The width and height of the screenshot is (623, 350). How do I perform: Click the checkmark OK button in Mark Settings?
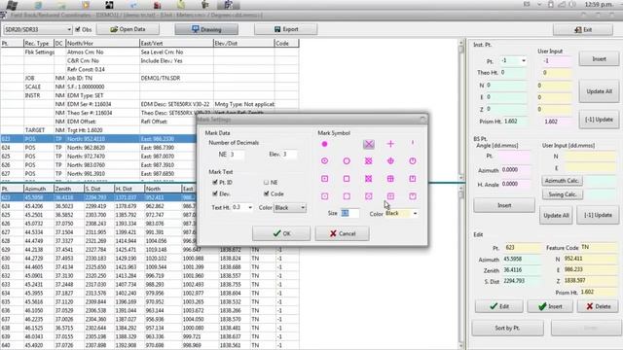point(281,233)
